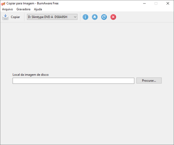Screen dimensions: 174x145
Task: Click the 'Copiar para Imagem' window title text
Action: (20, 3)
